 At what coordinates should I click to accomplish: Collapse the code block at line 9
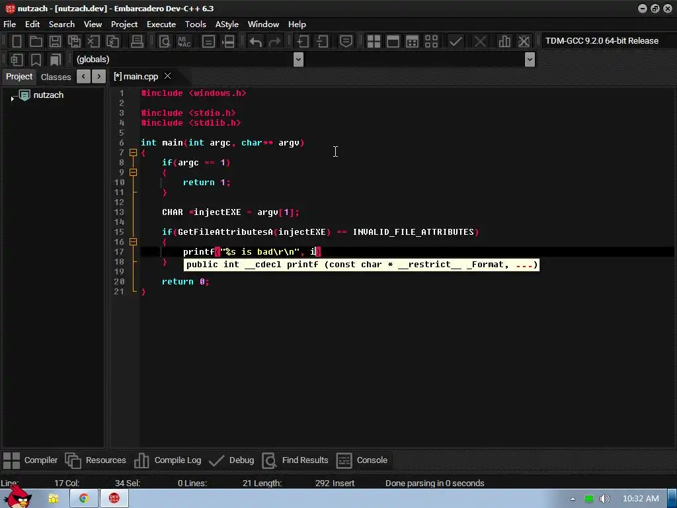click(134, 173)
